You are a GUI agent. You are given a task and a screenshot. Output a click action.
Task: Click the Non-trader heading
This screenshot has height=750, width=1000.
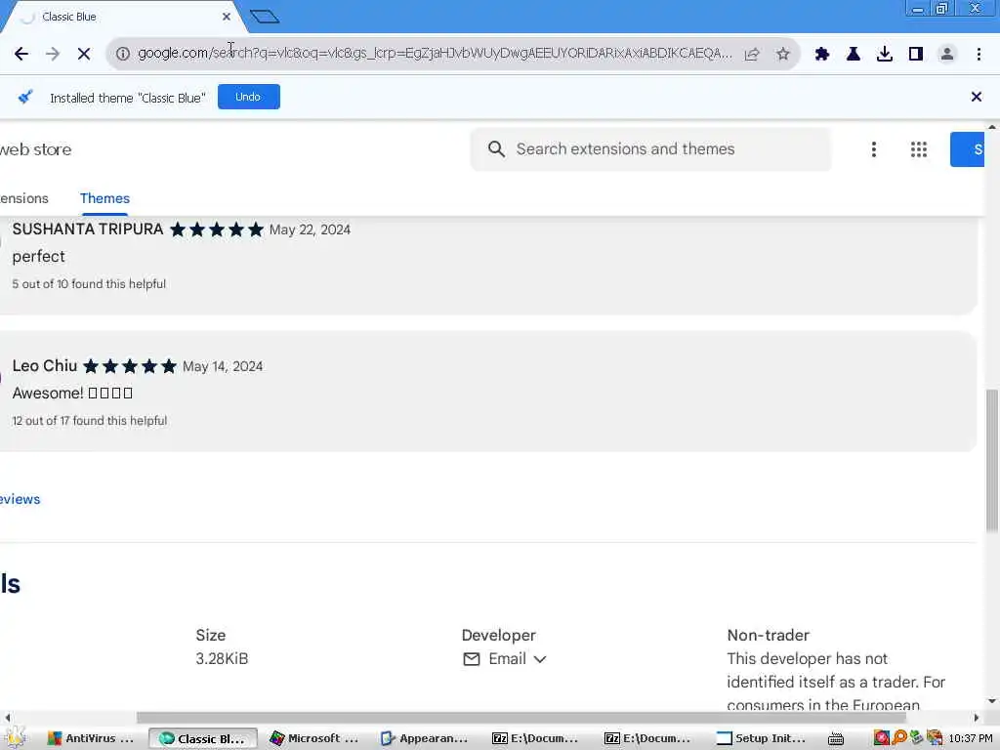(x=768, y=635)
